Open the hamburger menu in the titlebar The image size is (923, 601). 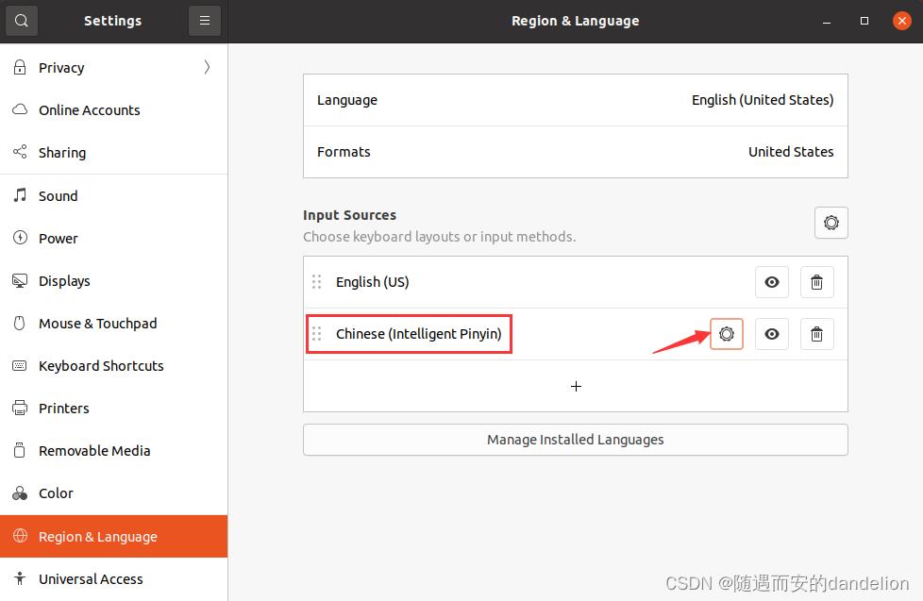205,20
